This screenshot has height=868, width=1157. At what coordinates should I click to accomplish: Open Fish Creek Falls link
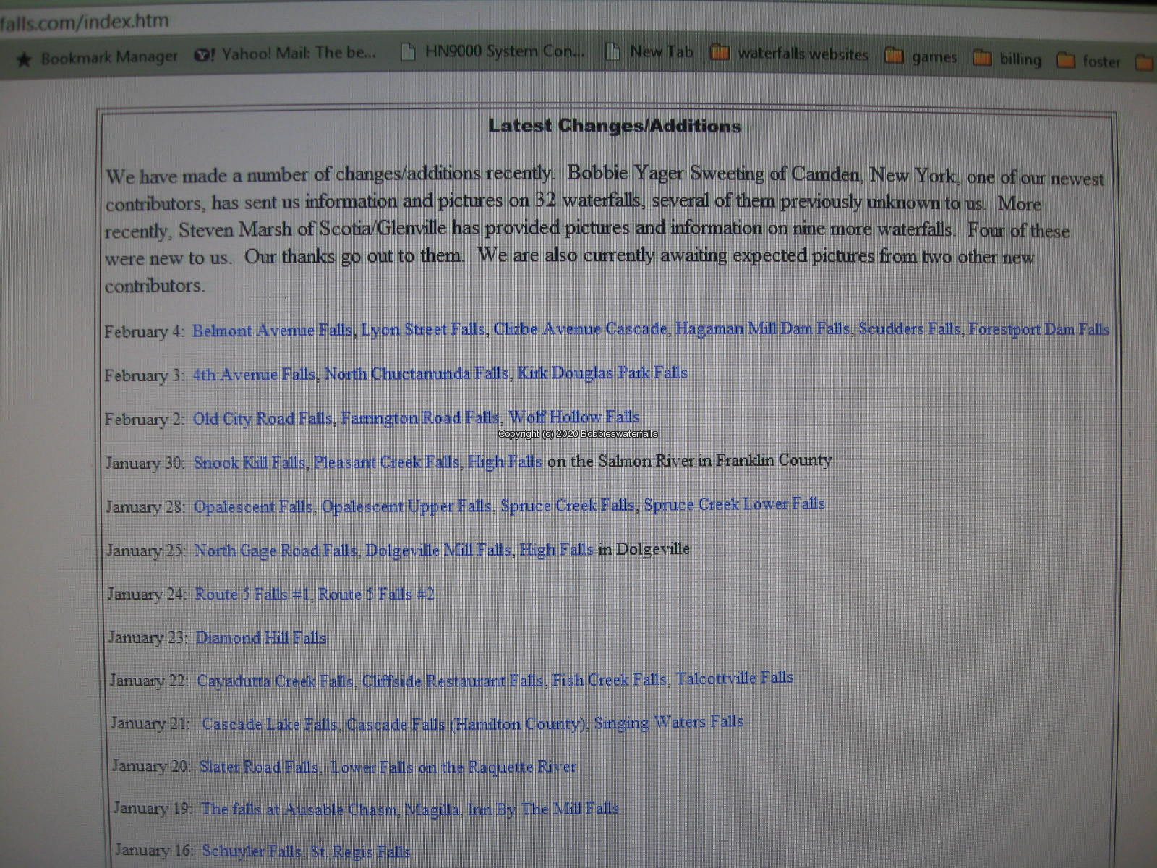pos(610,679)
